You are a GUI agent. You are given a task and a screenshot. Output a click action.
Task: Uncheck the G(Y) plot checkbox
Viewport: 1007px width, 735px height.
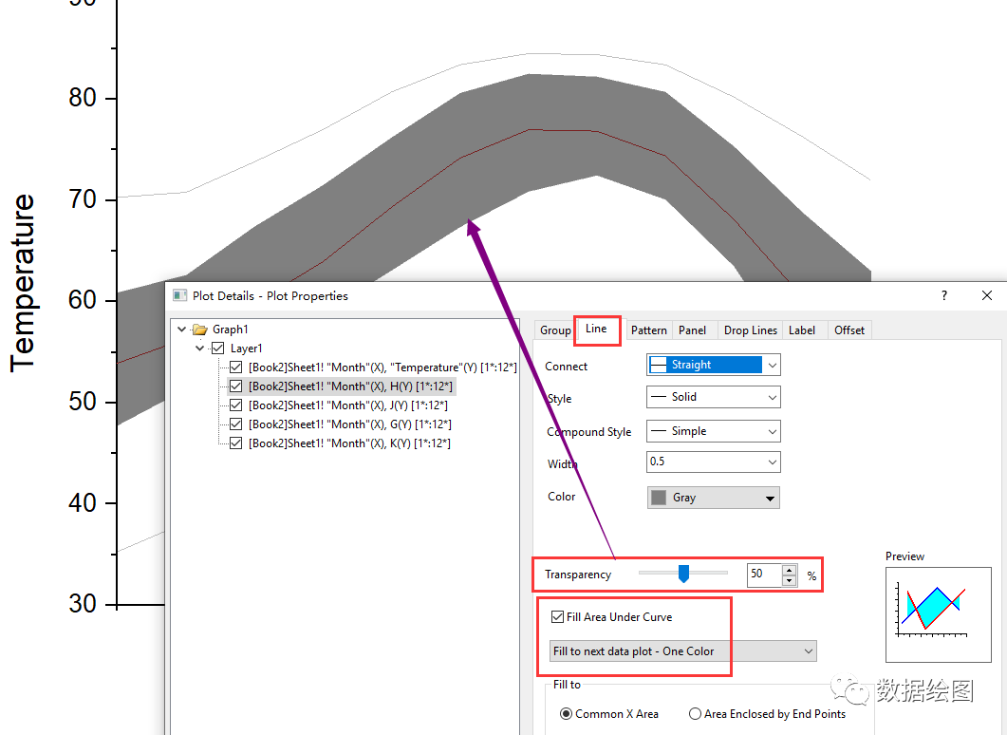(235, 424)
